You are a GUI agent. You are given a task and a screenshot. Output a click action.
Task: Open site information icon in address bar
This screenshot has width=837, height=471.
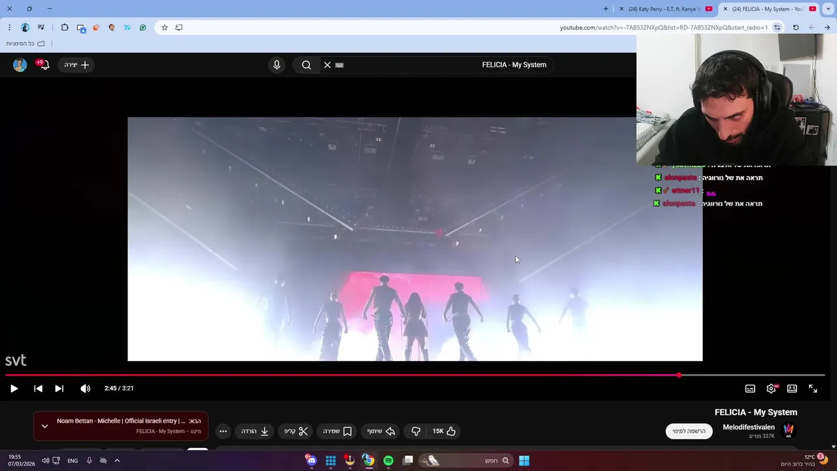point(777,27)
